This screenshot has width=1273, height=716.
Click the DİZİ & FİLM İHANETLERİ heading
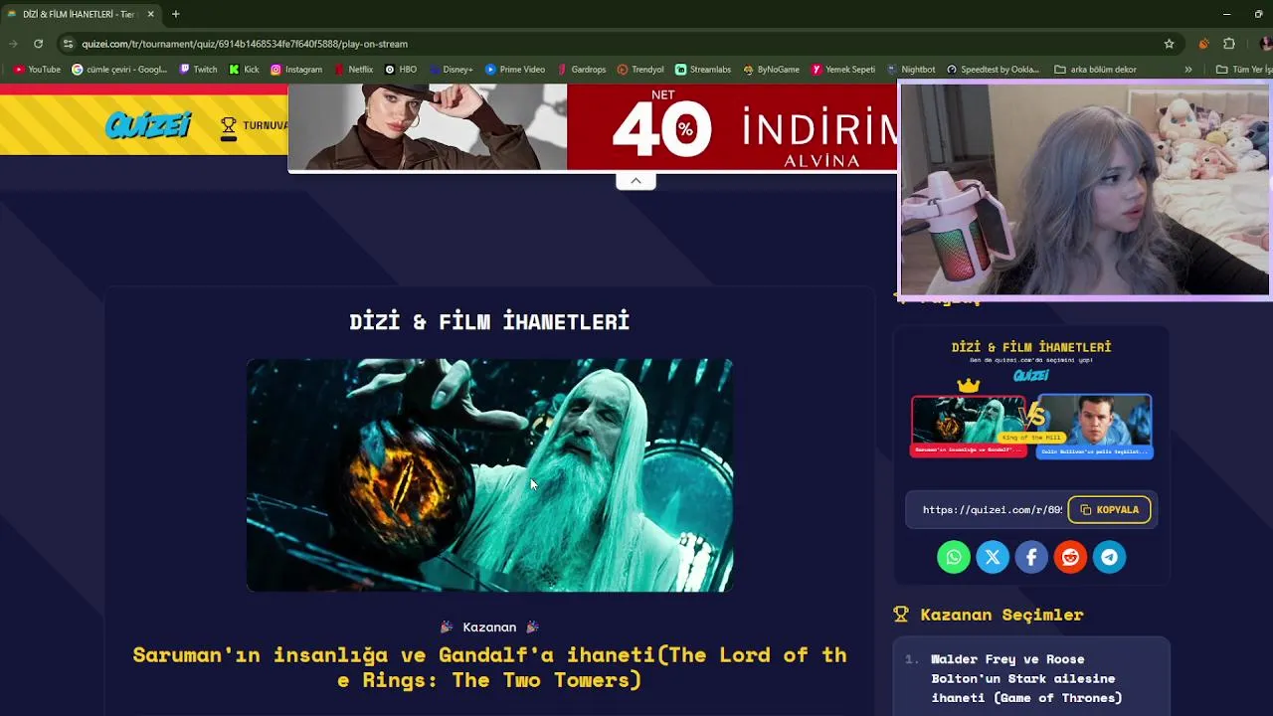coord(489,321)
